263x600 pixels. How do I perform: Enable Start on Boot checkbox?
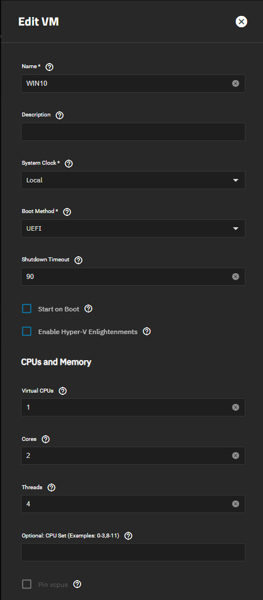coord(27,309)
